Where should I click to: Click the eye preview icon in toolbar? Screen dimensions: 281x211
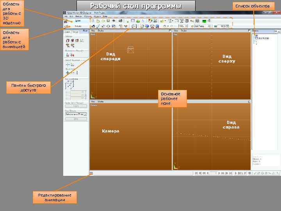coord(114,21)
